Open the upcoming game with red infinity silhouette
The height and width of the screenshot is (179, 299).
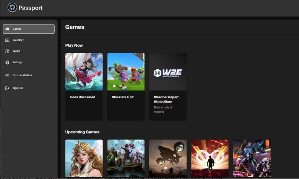click(210, 158)
